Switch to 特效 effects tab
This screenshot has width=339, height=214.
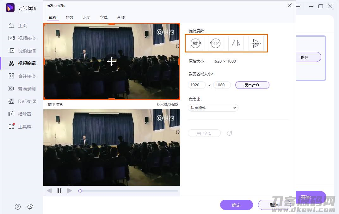click(x=69, y=17)
